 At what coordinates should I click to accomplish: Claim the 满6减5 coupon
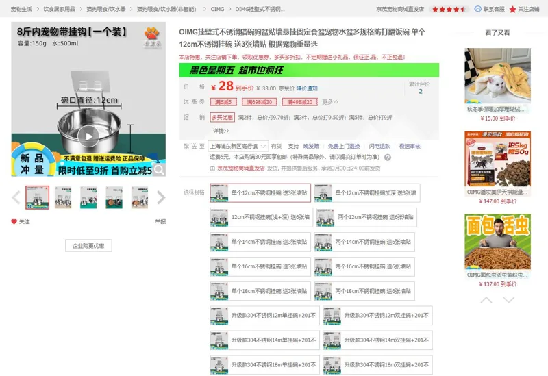tap(223, 102)
